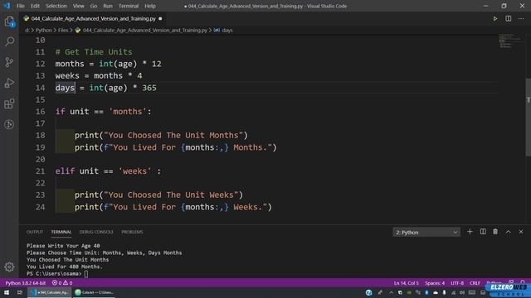Viewport: 531px width, 298px height.
Task: Click the comment # Get Time Units
Action: pos(94,52)
